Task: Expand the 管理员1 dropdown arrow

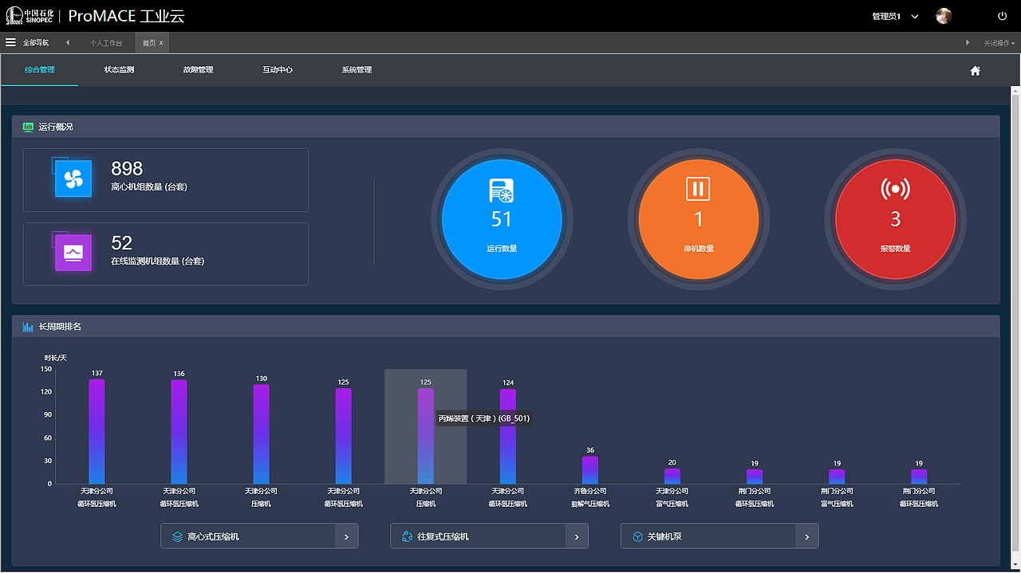Action: tap(915, 17)
